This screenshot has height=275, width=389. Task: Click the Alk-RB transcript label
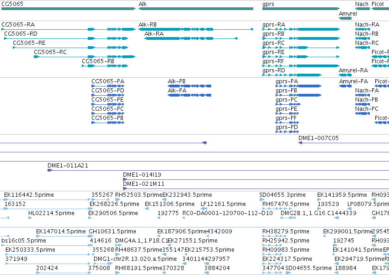[x=148, y=25]
